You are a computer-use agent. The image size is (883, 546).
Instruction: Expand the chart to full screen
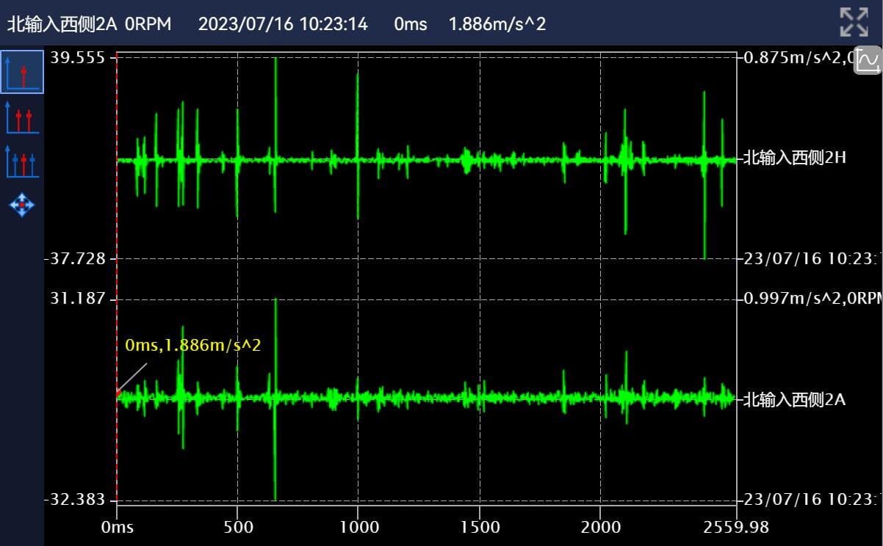click(854, 22)
